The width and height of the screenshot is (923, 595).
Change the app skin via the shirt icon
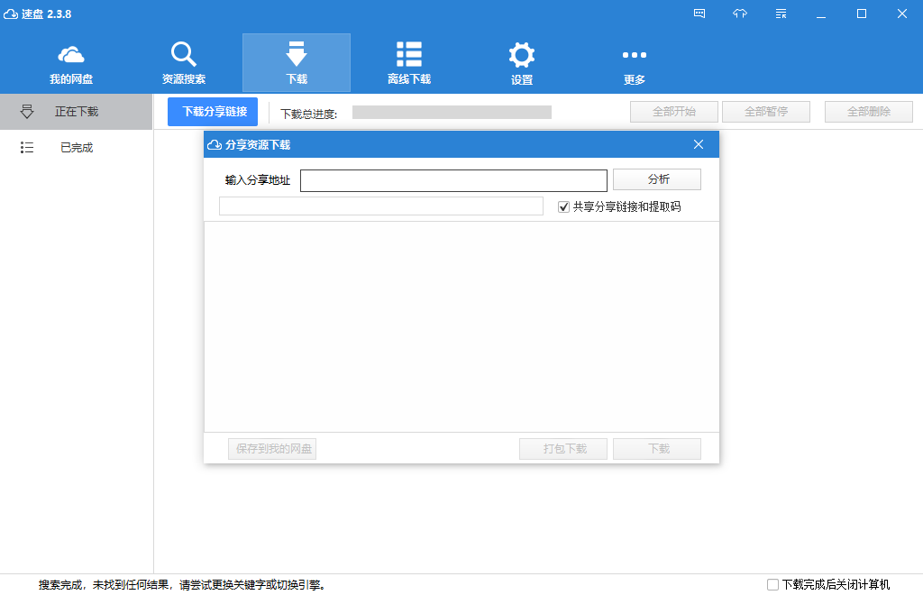(x=740, y=14)
